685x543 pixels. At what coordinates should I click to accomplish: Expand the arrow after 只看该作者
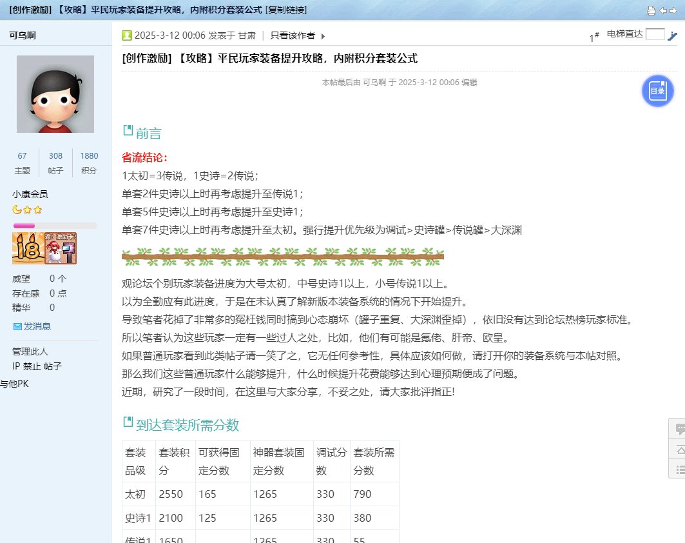point(323,36)
